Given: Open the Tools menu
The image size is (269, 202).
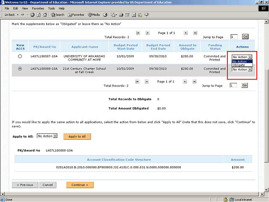Looking at the screenshot, I should [51, 8].
